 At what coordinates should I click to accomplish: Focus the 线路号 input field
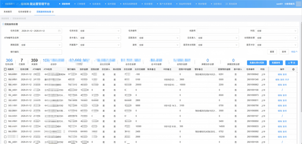tap(218, 31)
